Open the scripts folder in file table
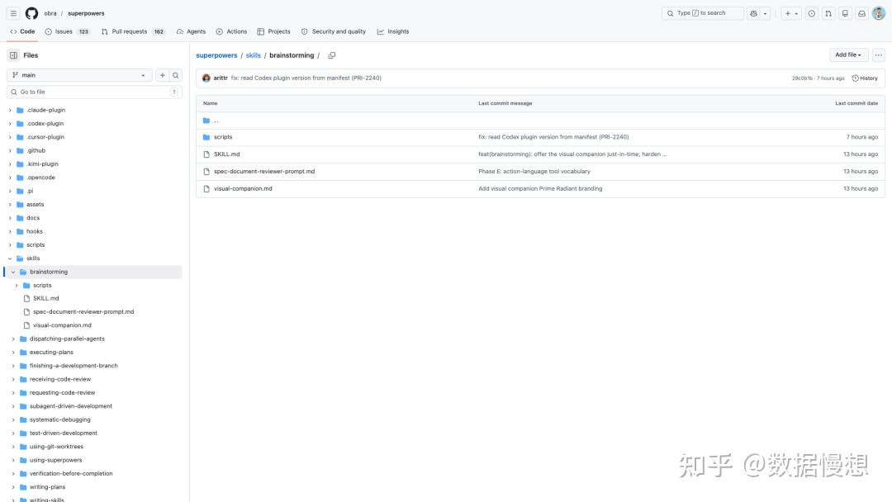Viewport: 892px width, 502px height. (x=223, y=137)
